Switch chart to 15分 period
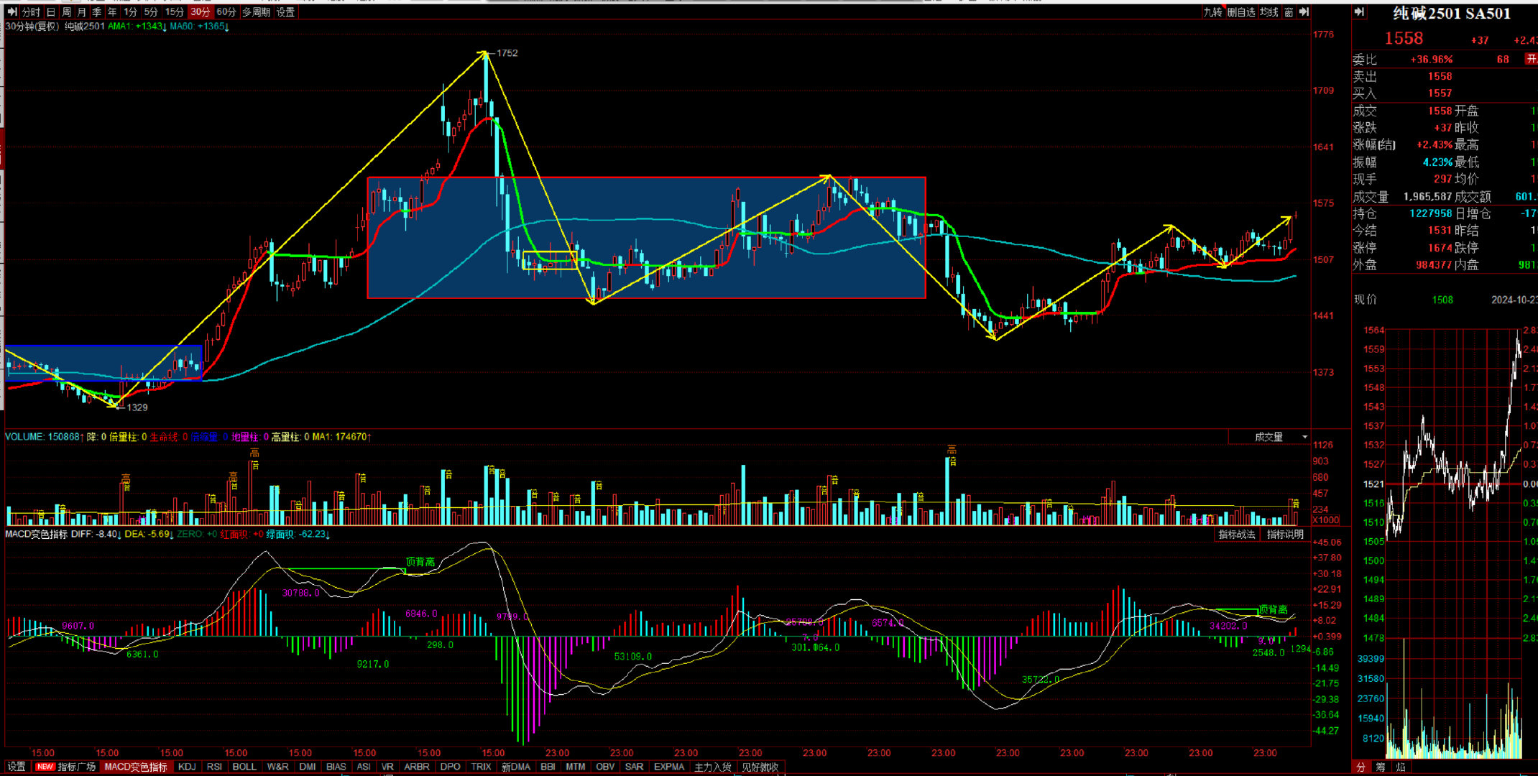This screenshot has height=776, width=1538. (x=174, y=12)
